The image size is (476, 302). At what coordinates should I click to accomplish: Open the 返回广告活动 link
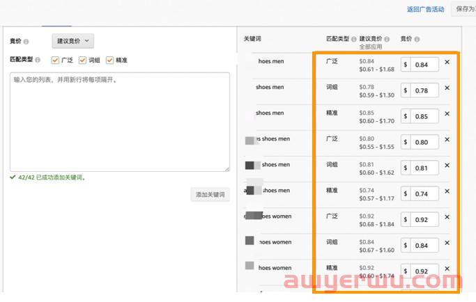425,10
